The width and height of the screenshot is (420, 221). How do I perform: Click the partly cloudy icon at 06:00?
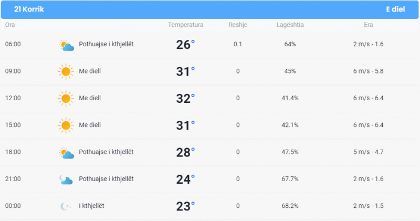point(67,45)
